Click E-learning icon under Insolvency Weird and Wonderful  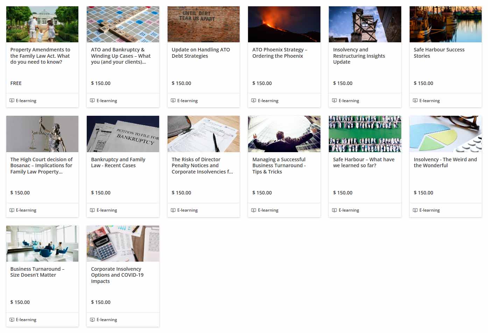point(415,210)
